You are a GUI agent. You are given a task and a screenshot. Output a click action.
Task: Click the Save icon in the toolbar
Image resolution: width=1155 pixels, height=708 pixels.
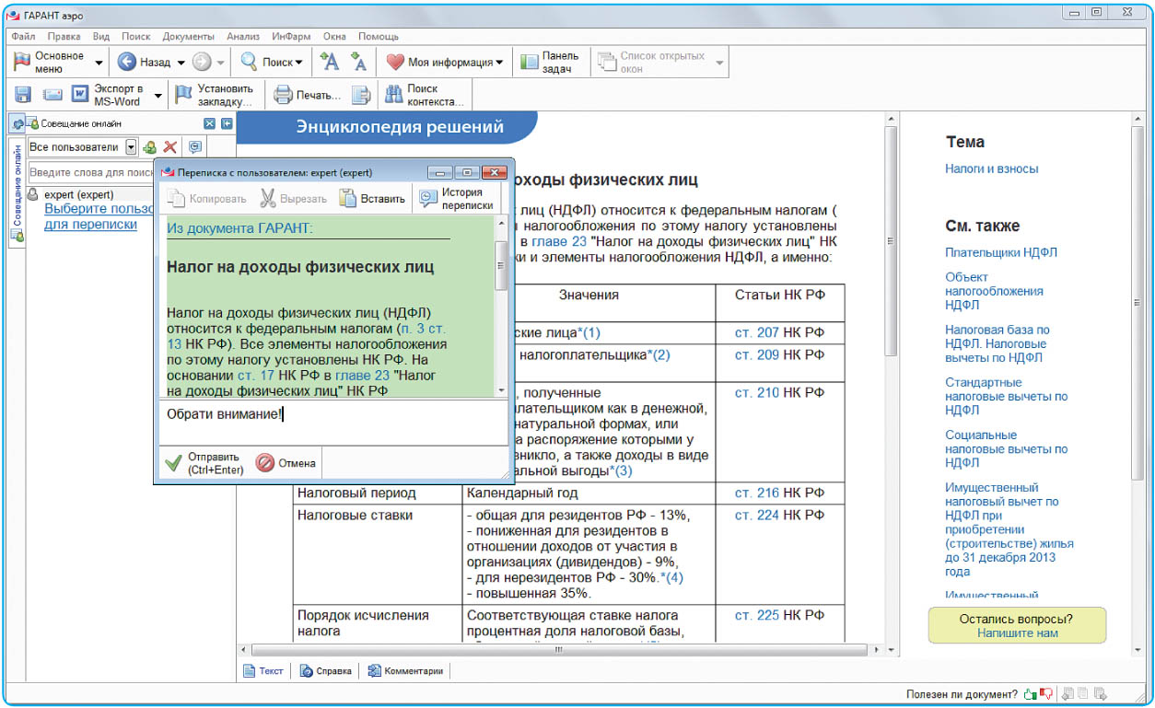click(23, 95)
